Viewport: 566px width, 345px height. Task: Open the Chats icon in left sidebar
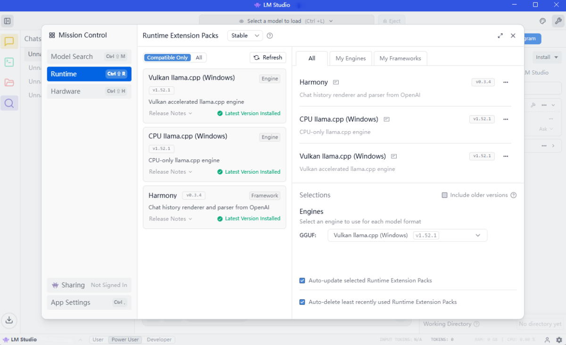point(9,42)
